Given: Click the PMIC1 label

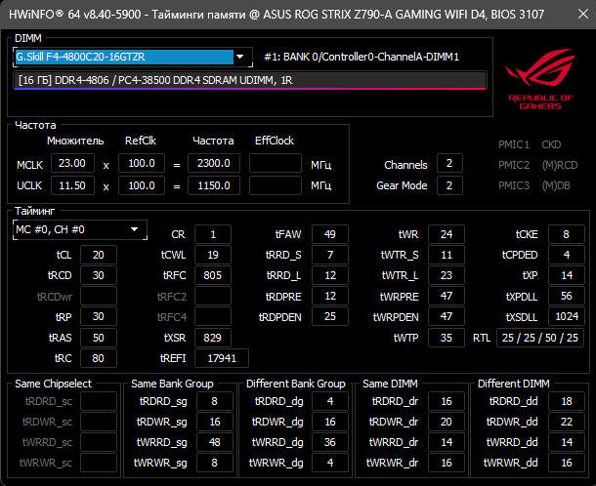Looking at the screenshot, I should pyautogui.click(x=514, y=144).
